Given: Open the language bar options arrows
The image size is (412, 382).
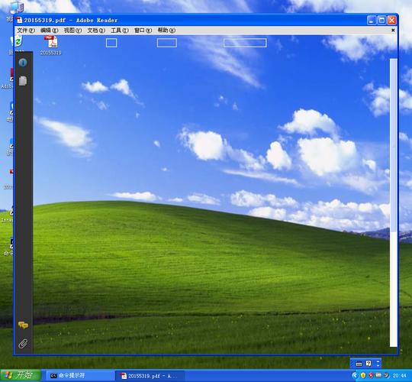Looking at the screenshot, I should [378, 364].
